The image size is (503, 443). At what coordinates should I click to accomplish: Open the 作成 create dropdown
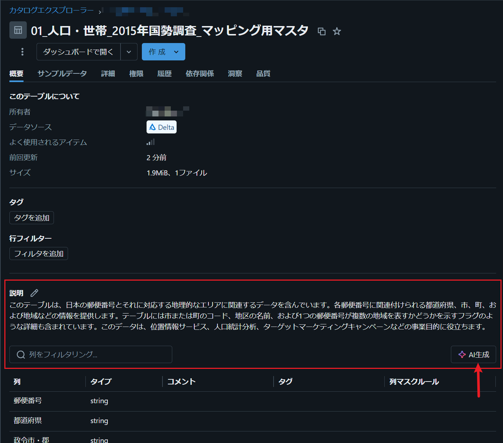point(164,52)
